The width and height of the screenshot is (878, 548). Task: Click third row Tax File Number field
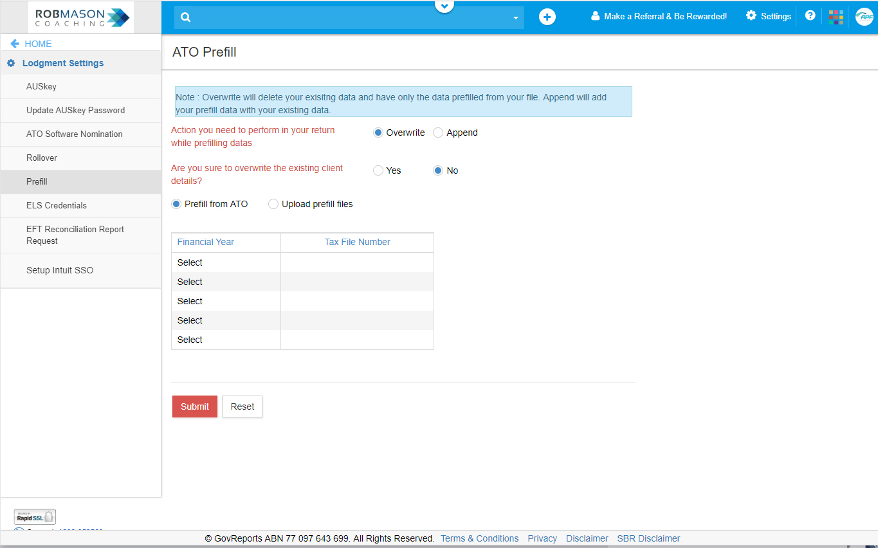pos(357,301)
